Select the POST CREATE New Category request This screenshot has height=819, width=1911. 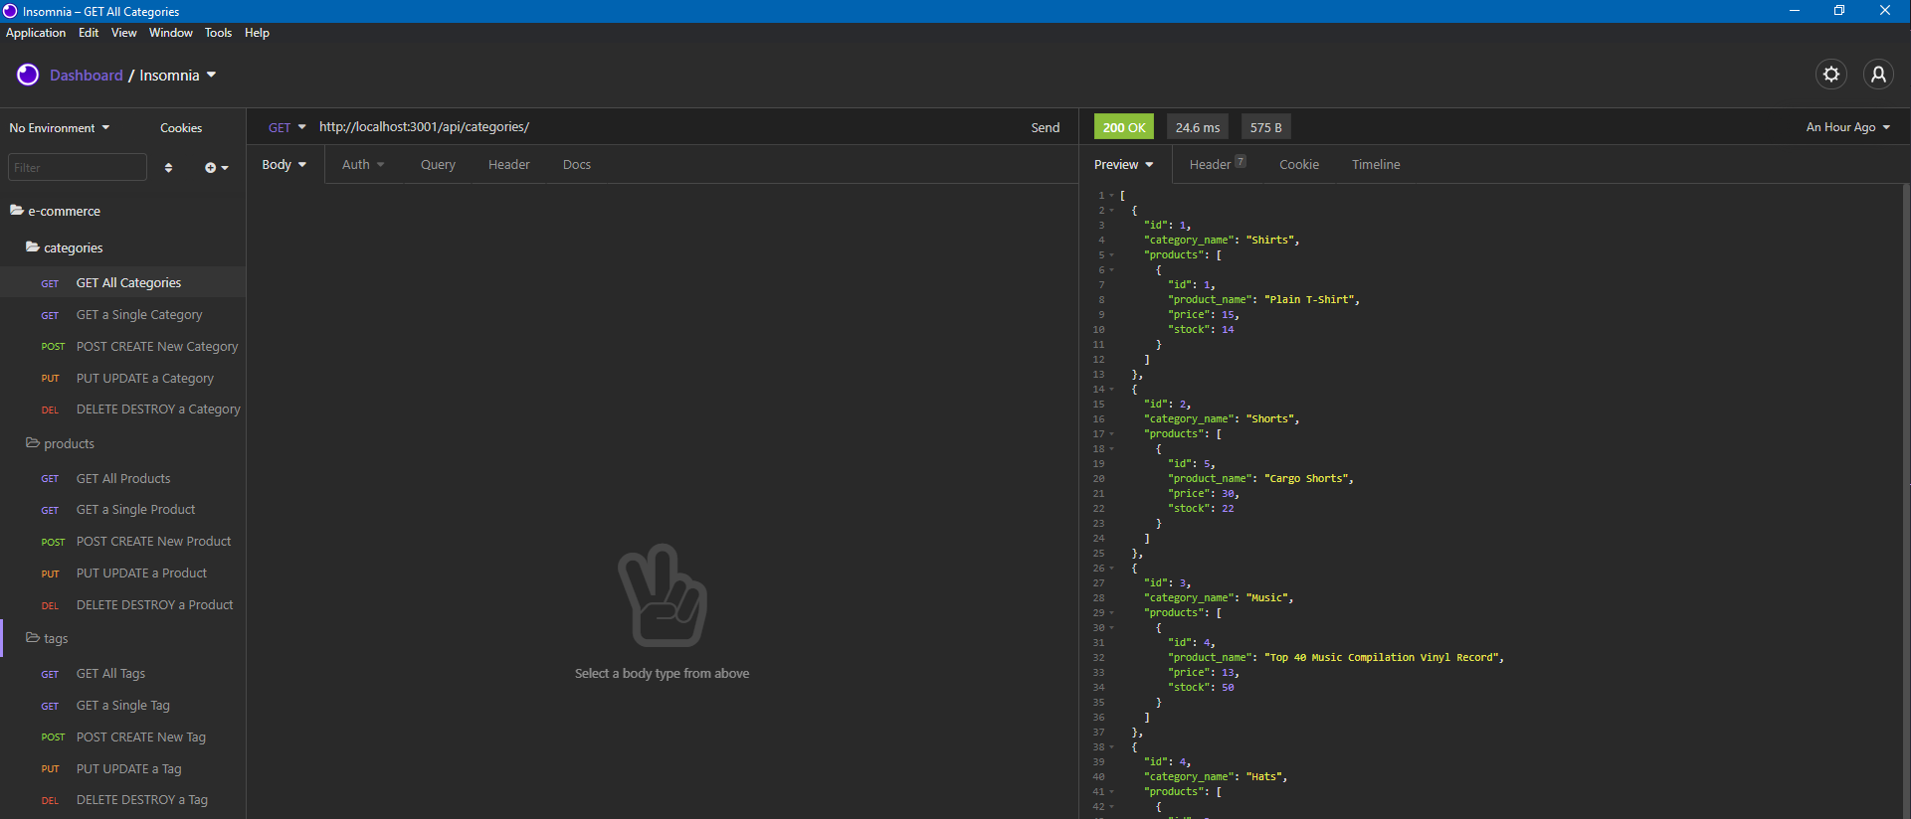point(122,346)
